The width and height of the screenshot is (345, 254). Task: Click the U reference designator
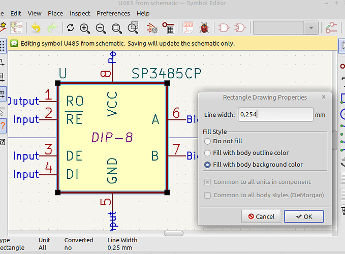pyautogui.click(x=62, y=74)
